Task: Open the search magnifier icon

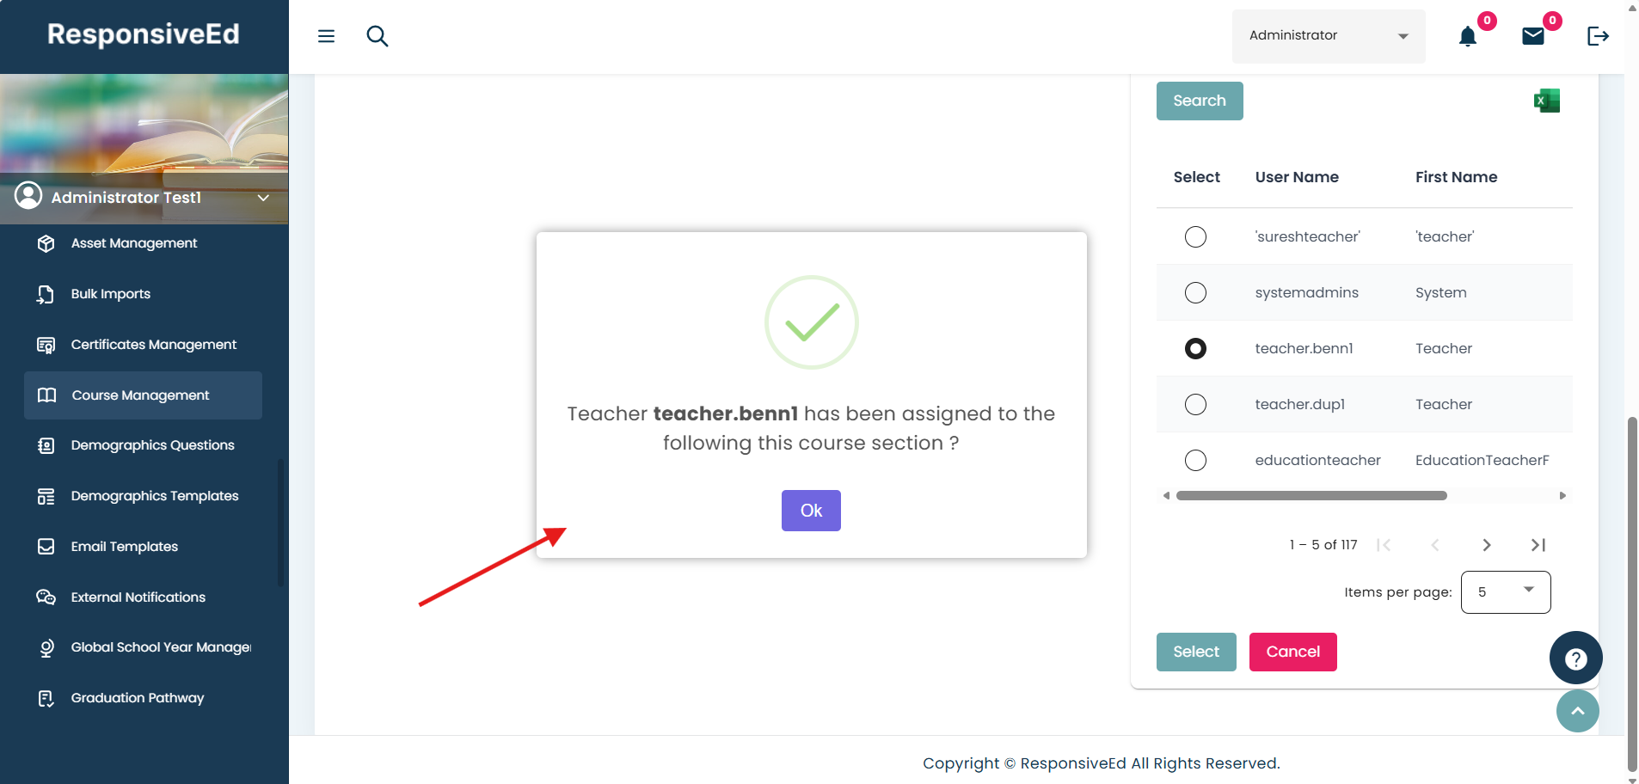Action: (378, 36)
